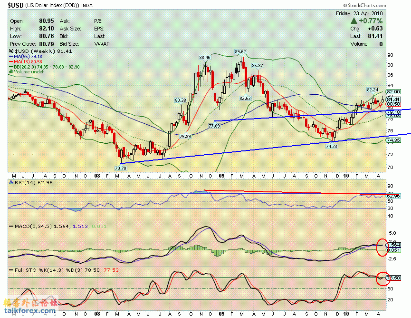The width and height of the screenshot is (411, 318).
Task: Click the 70.70 low price label
Action: 121,169
